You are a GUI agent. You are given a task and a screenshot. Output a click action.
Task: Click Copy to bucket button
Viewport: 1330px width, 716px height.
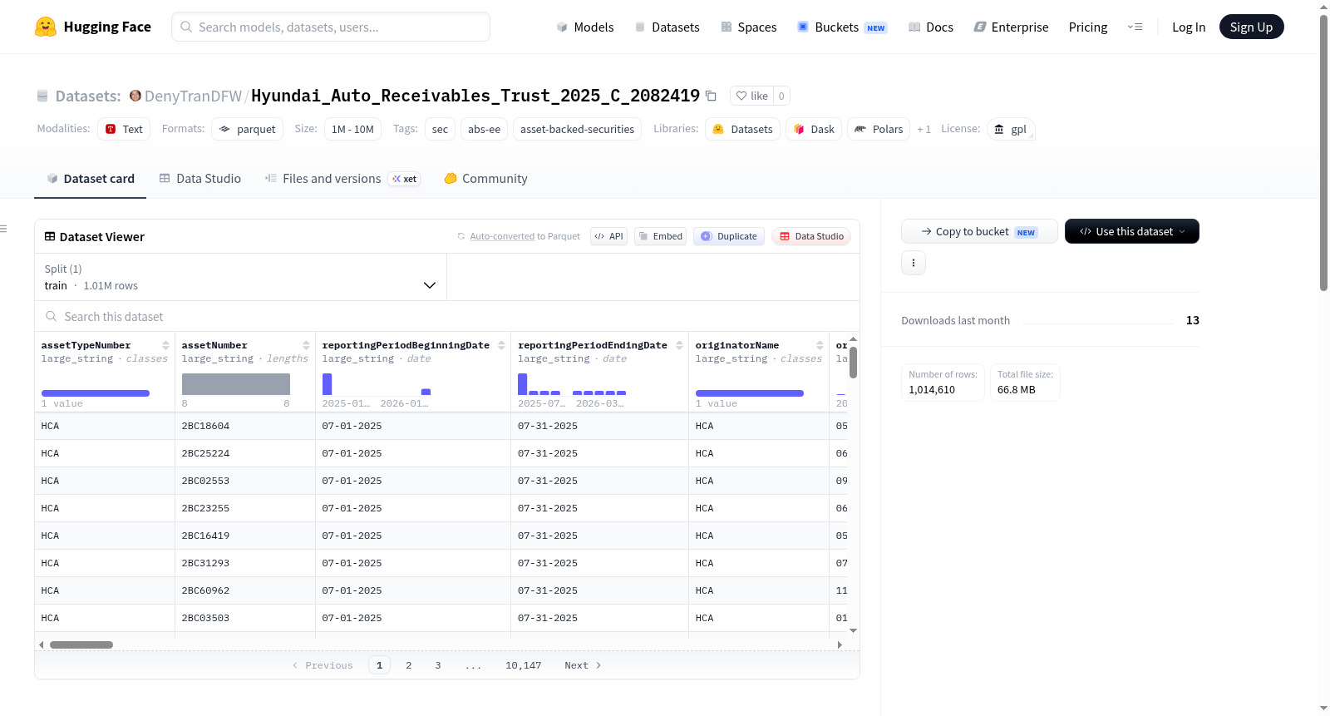click(x=979, y=231)
